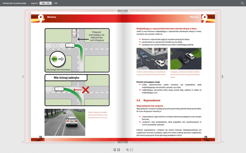Click the bottom bookmark tab below the spine

pos(123,142)
